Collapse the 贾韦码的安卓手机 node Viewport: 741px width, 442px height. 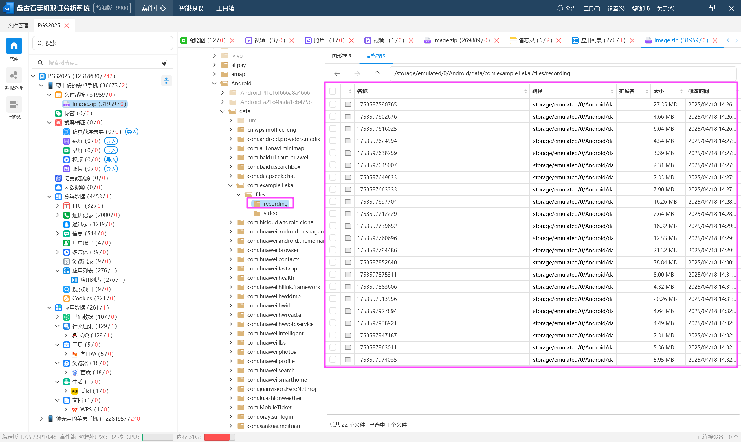41,86
